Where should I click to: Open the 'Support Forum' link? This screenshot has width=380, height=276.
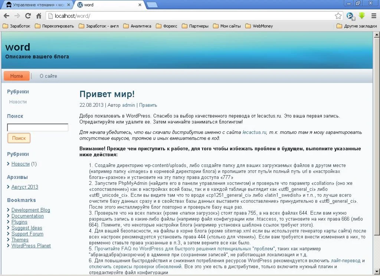click(x=27, y=234)
